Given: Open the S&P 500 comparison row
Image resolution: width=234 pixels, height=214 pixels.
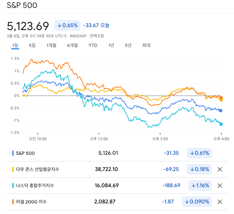Looking at the screenshot, I should pyautogui.click(x=117, y=153).
